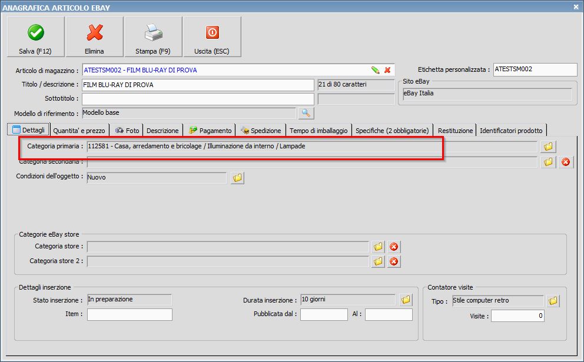Open the Spedizione tab
The width and height of the screenshot is (584, 362).
coord(261,130)
